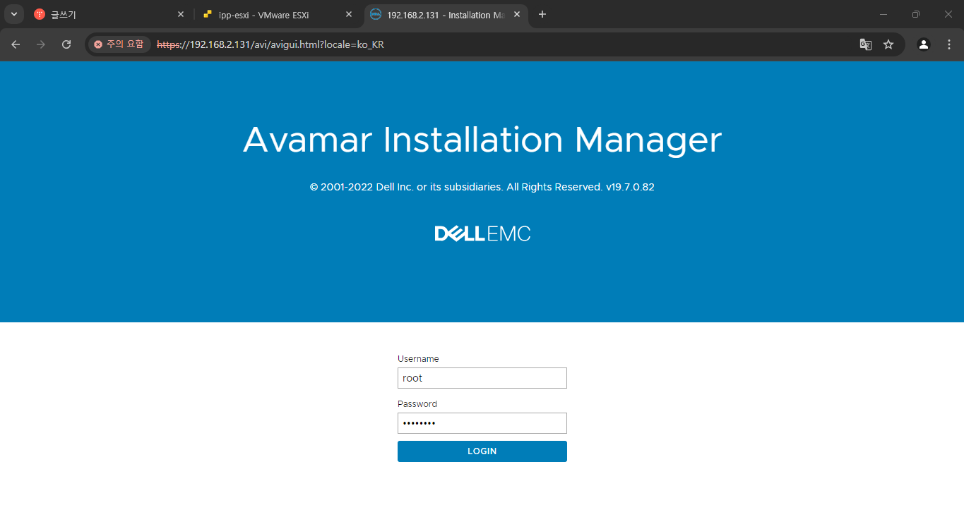Minimize the browser window

click(x=883, y=14)
